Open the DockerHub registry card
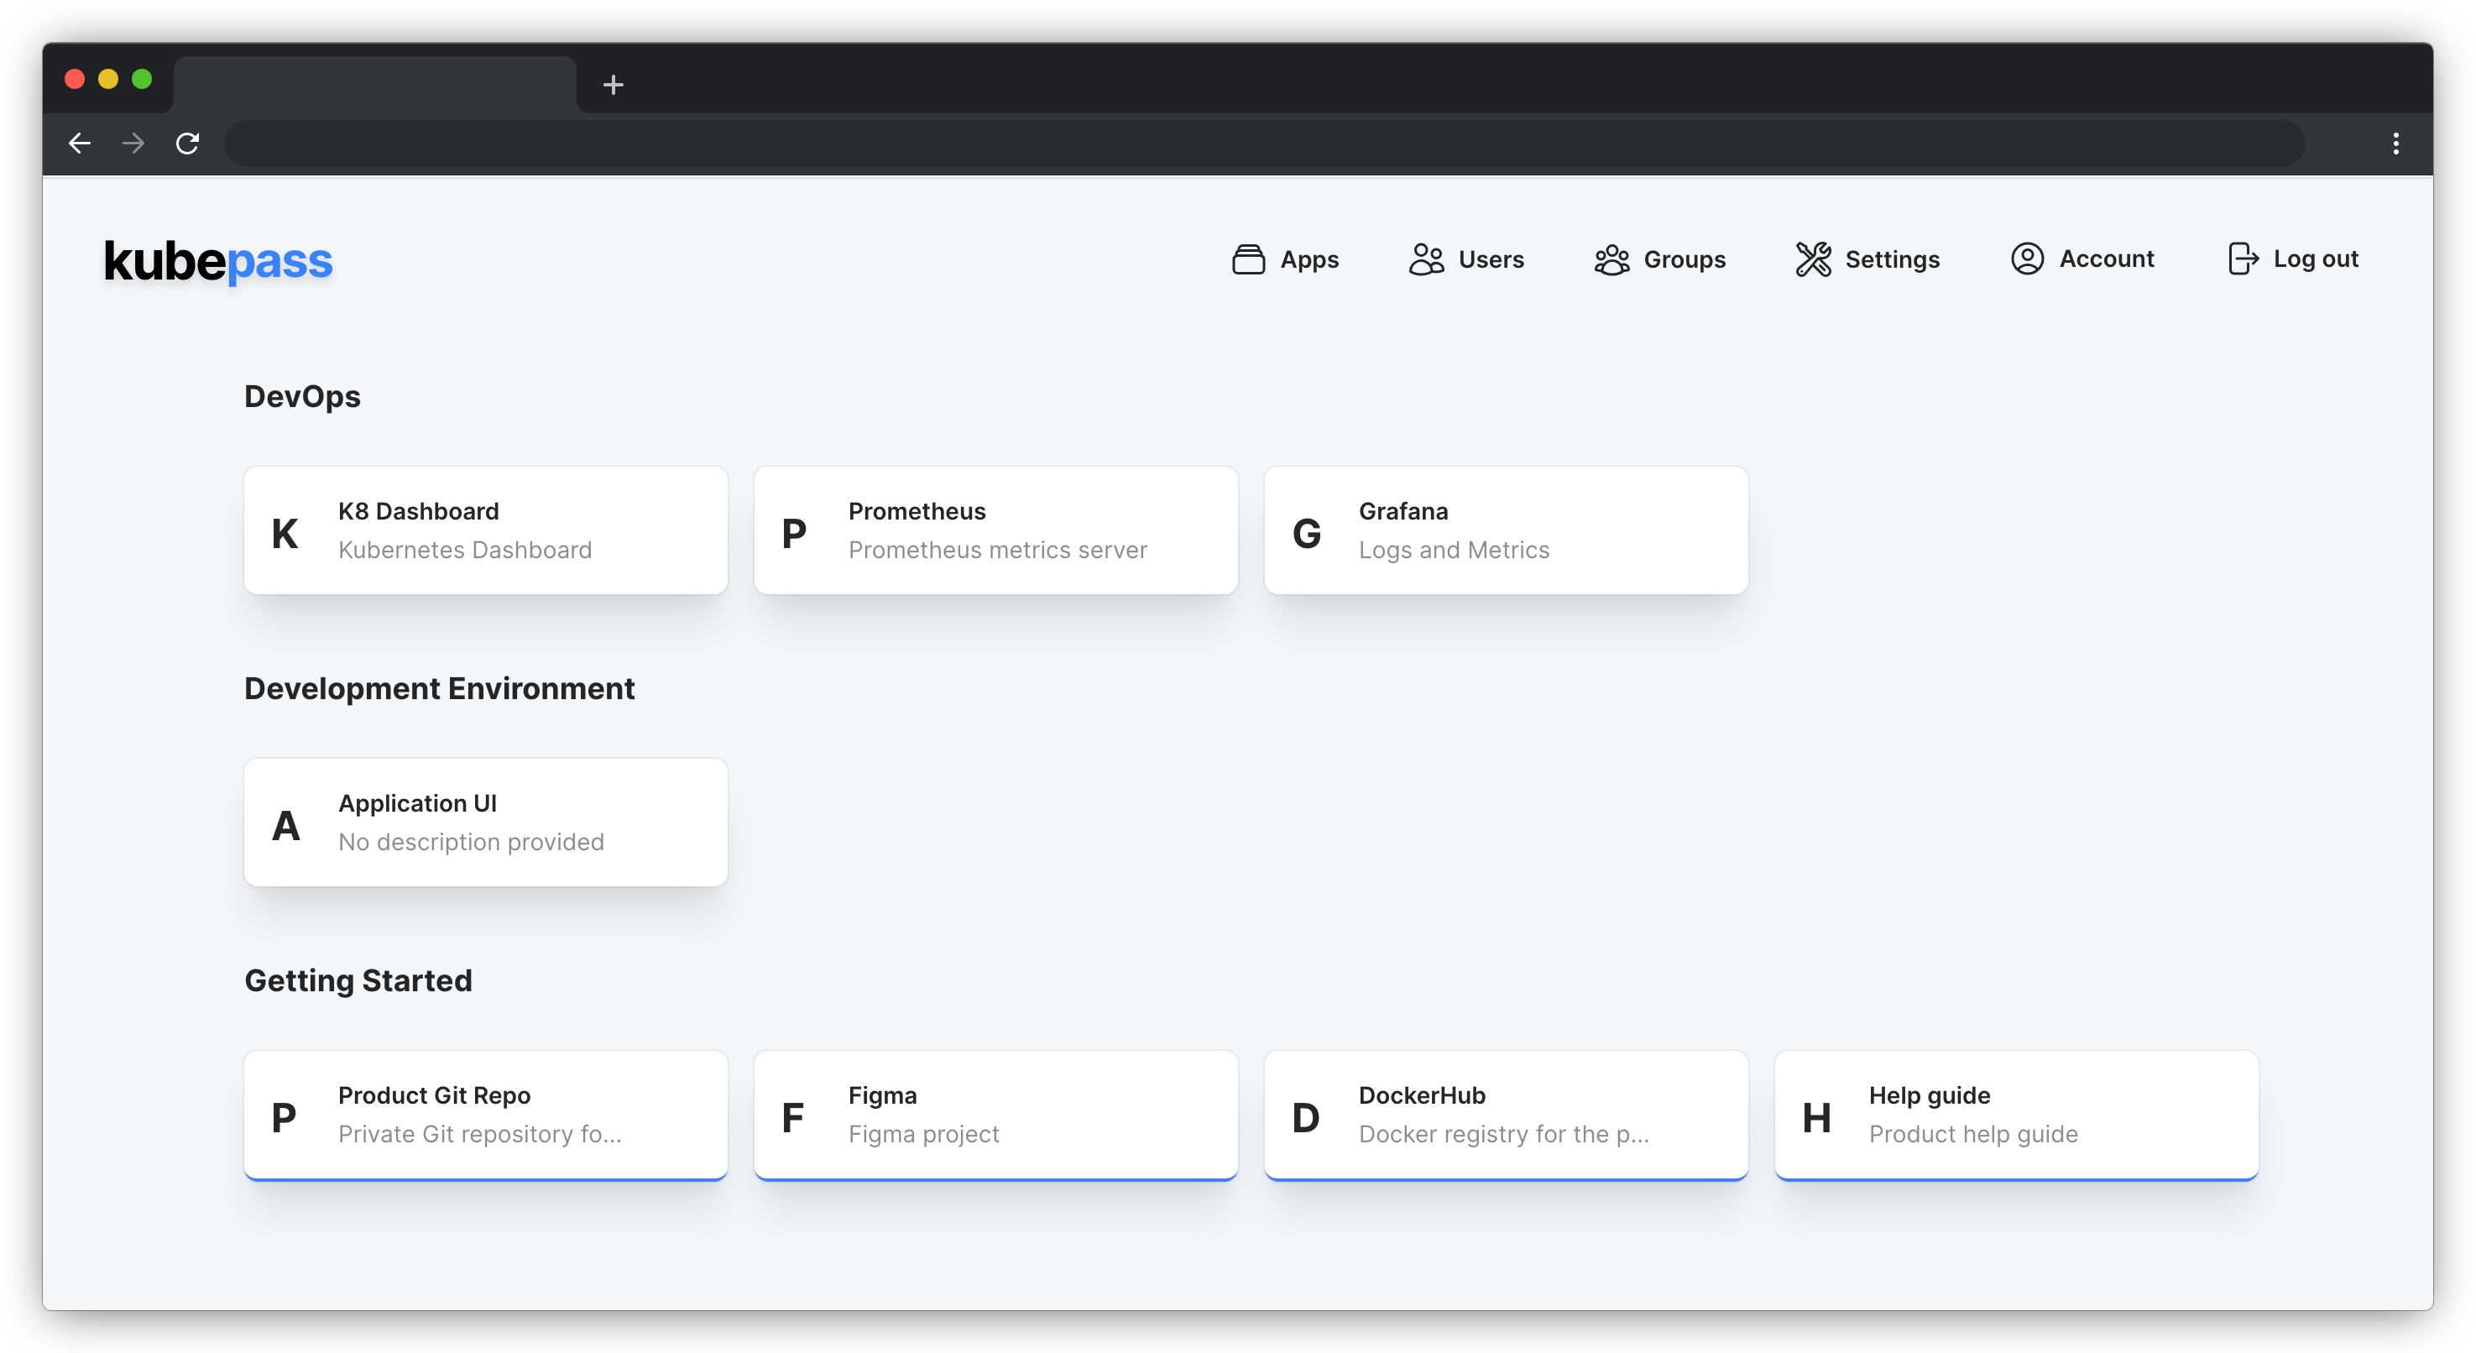2476x1353 pixels. (1505, 1115)
